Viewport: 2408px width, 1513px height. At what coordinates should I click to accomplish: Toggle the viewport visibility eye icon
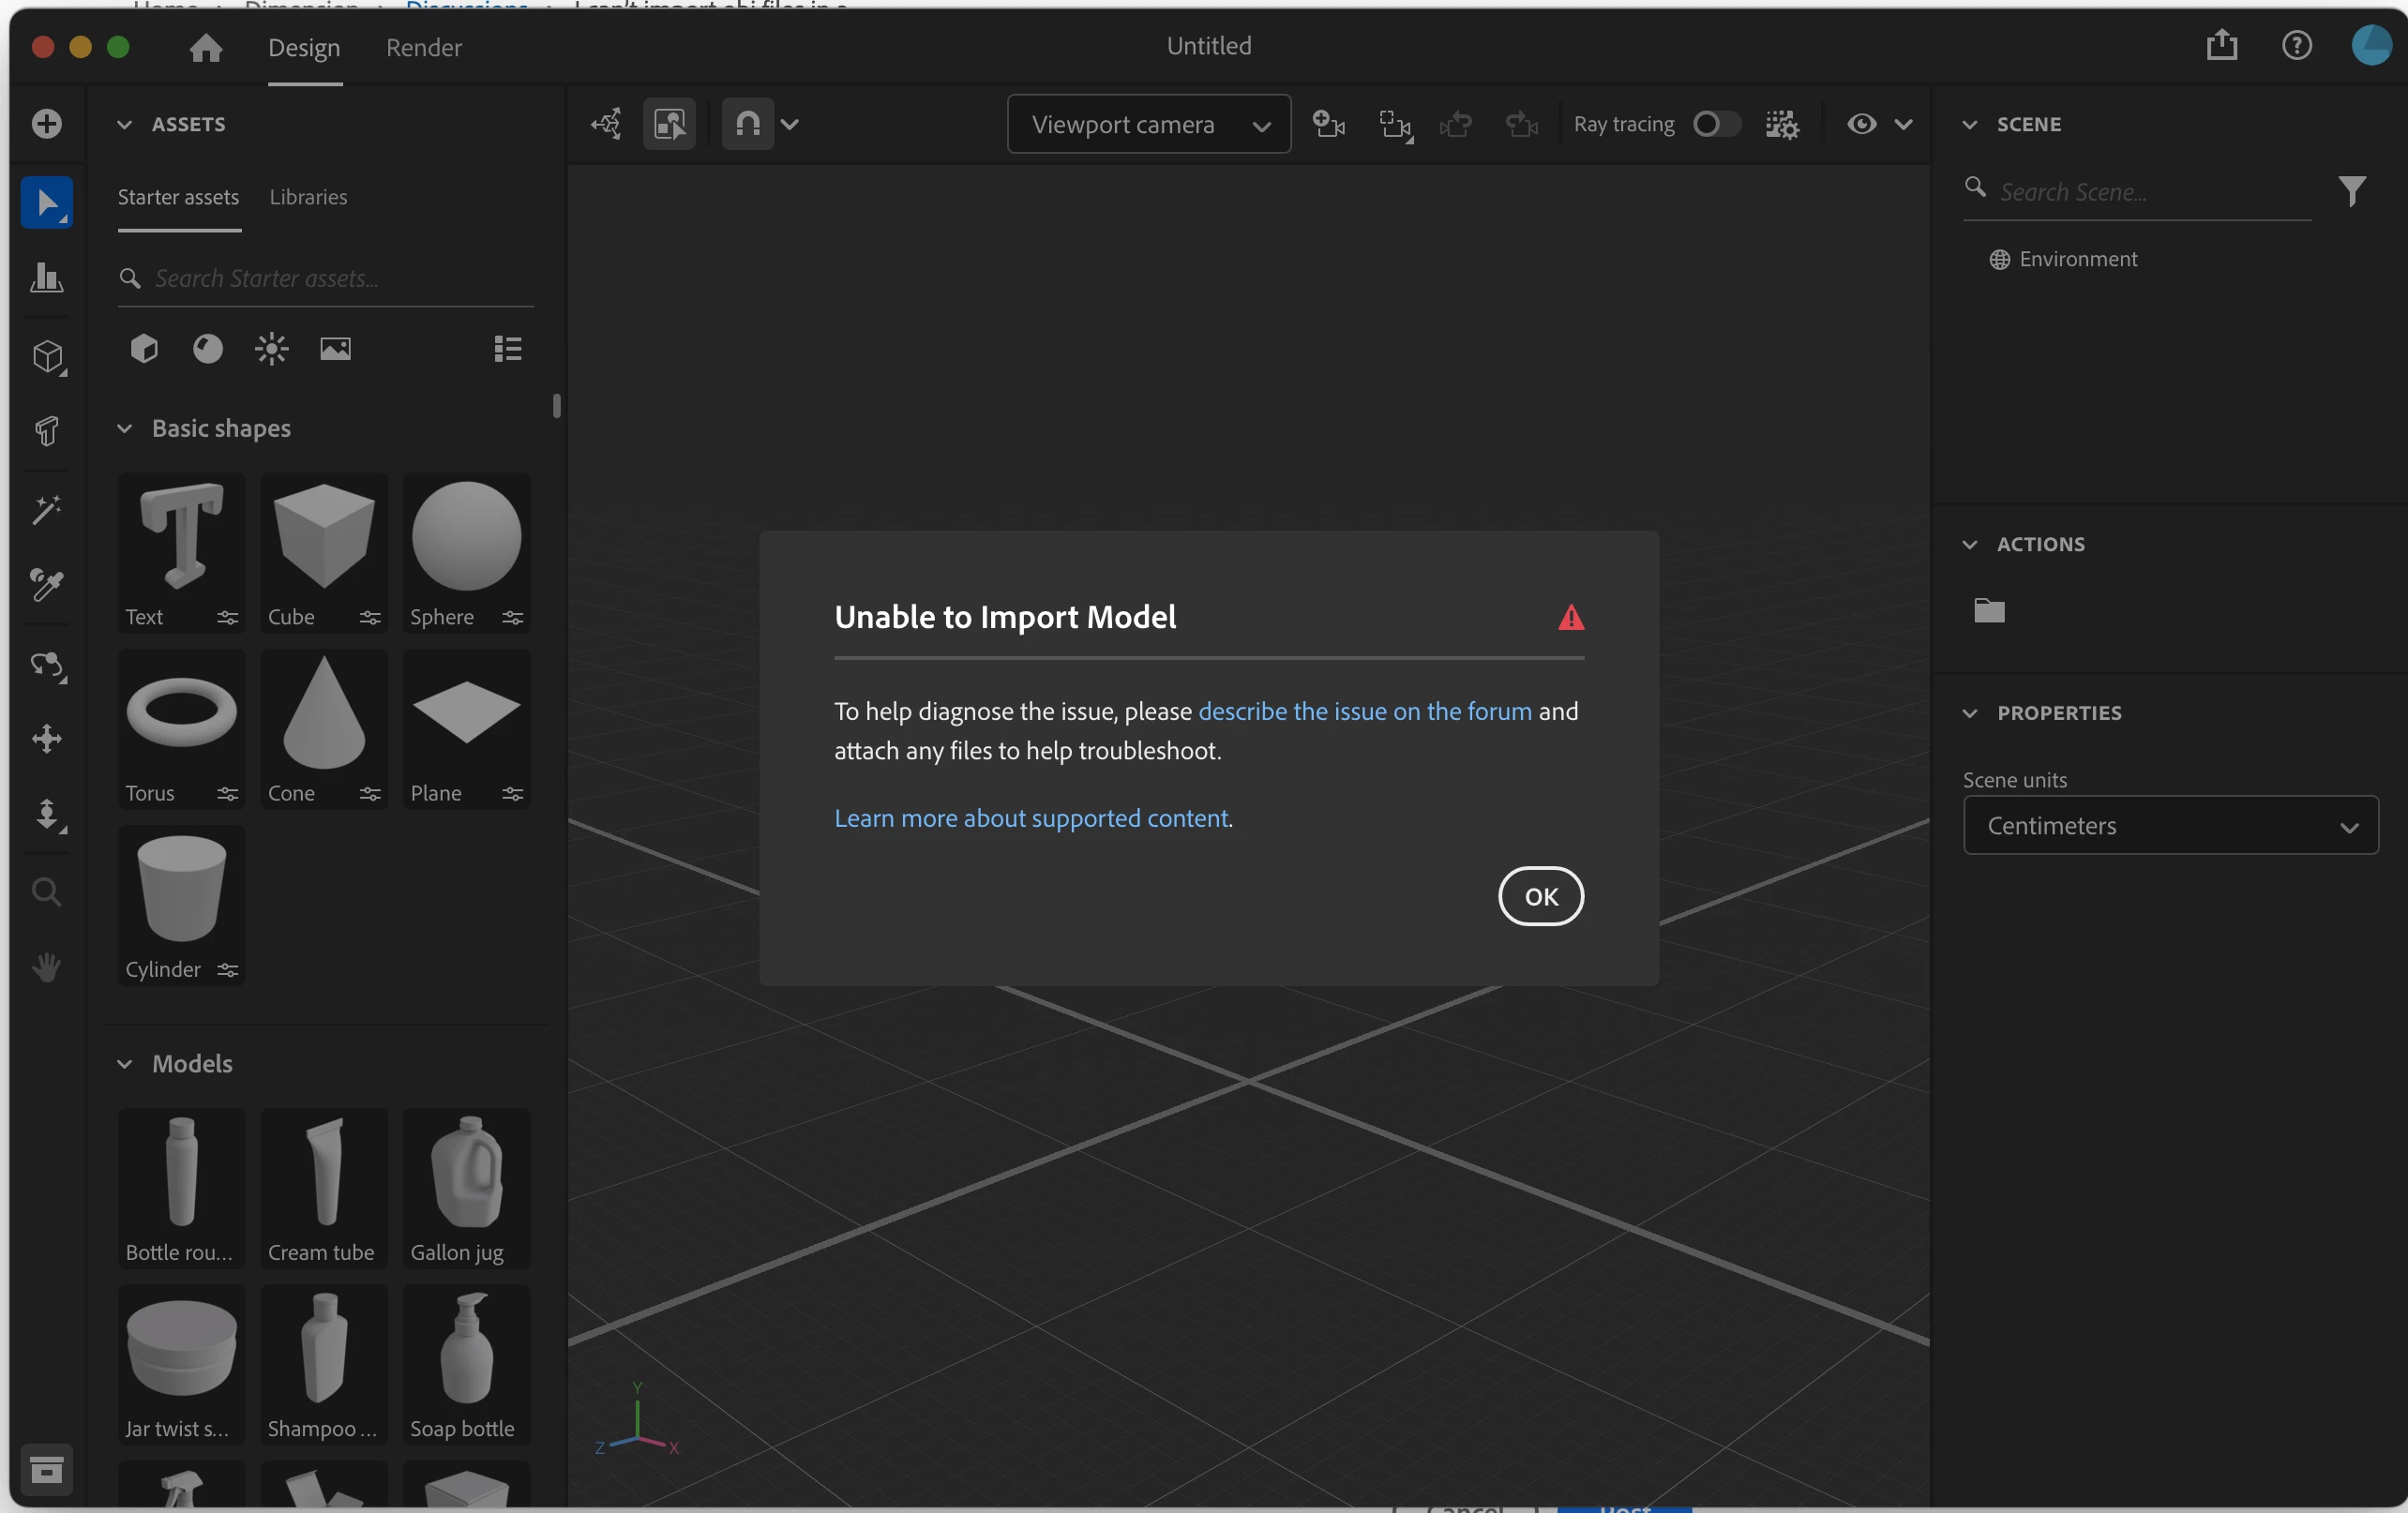pyautogui.click(x=1860, y=124)
